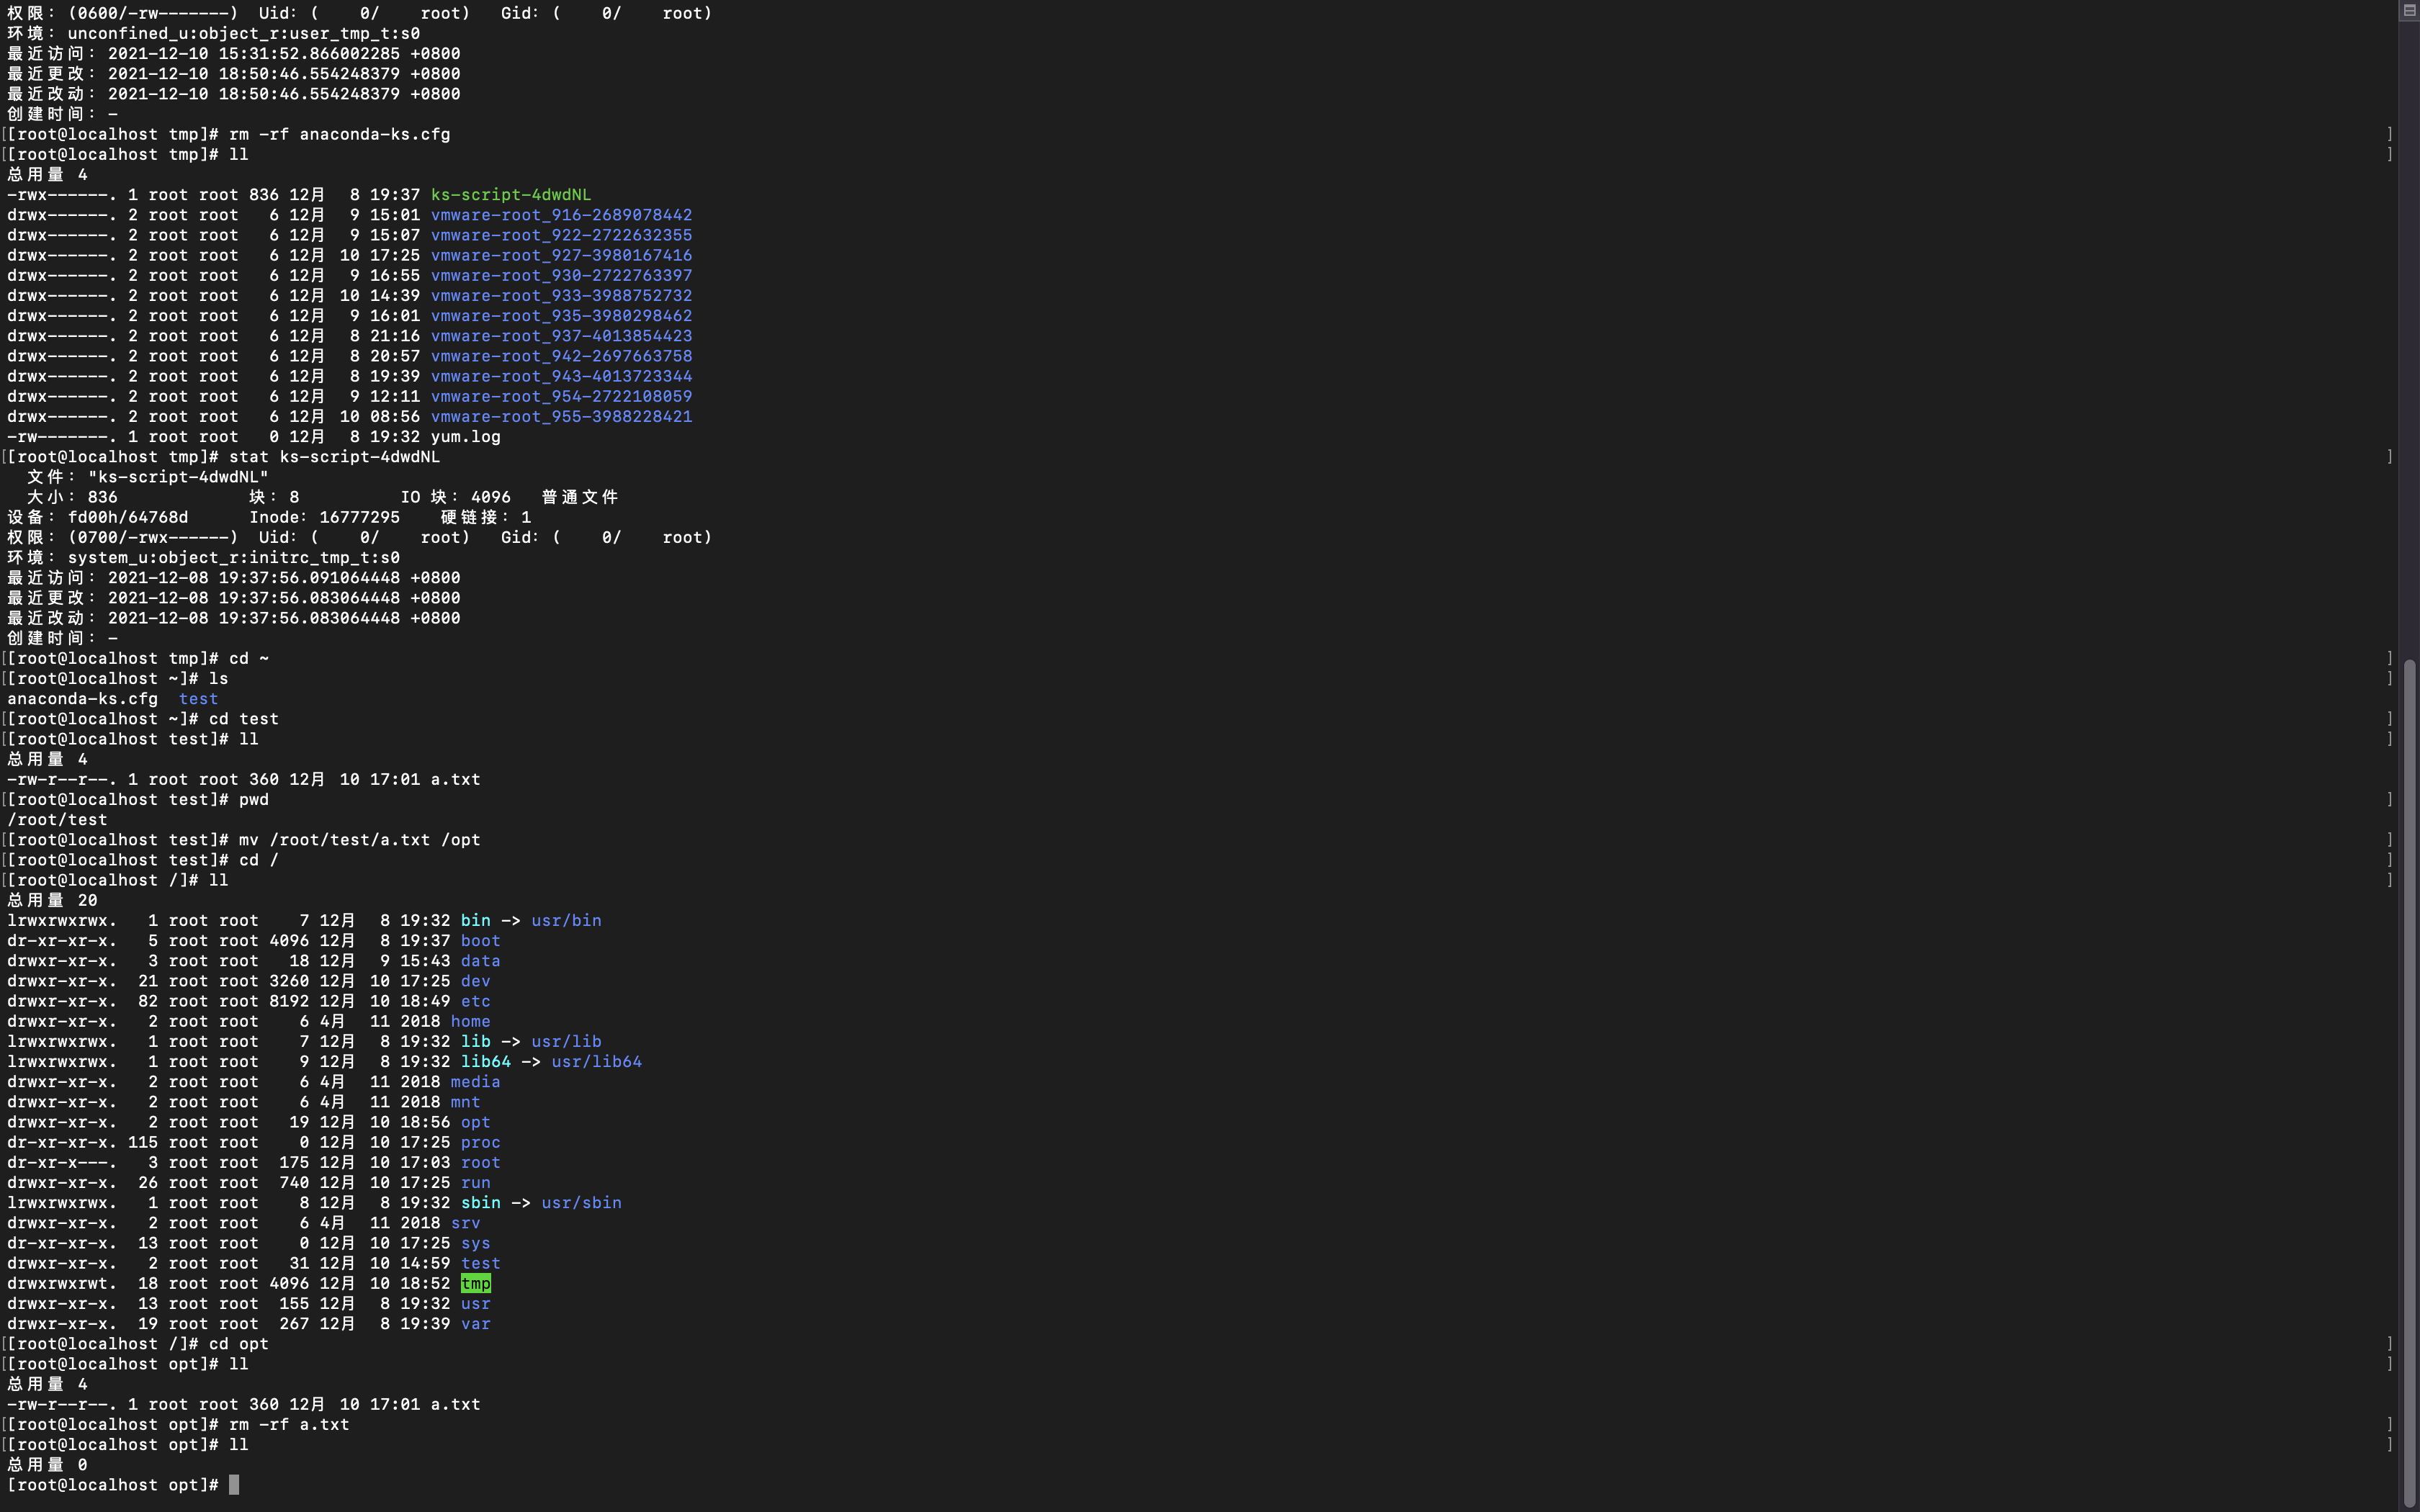Click the right bracket mark beside 'stat ks-script-4dwdNL'
This screenshot has width=2420, height=1512.
tap(2390, 457)
